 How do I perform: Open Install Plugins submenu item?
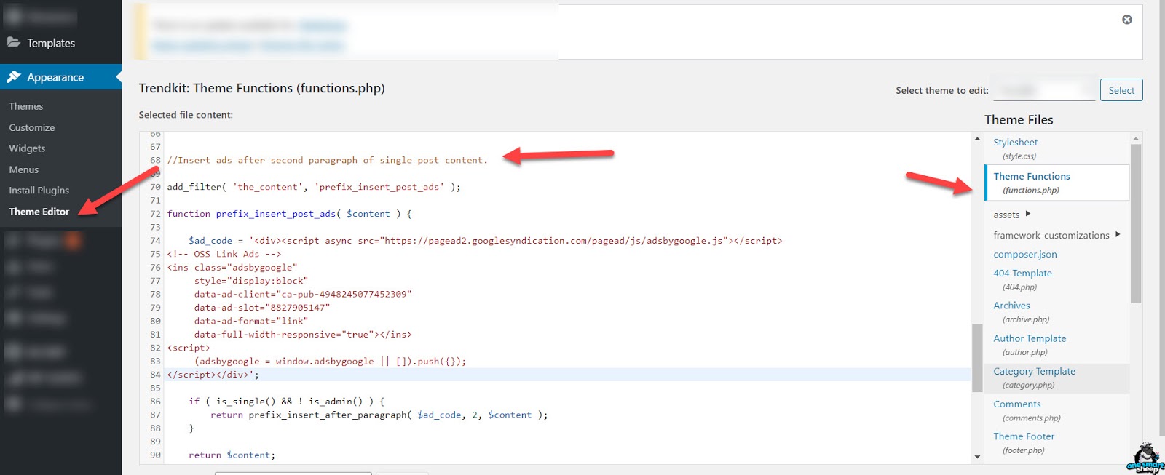pos(39,191)
